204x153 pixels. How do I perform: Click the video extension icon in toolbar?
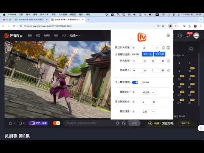tap(170, 26)
